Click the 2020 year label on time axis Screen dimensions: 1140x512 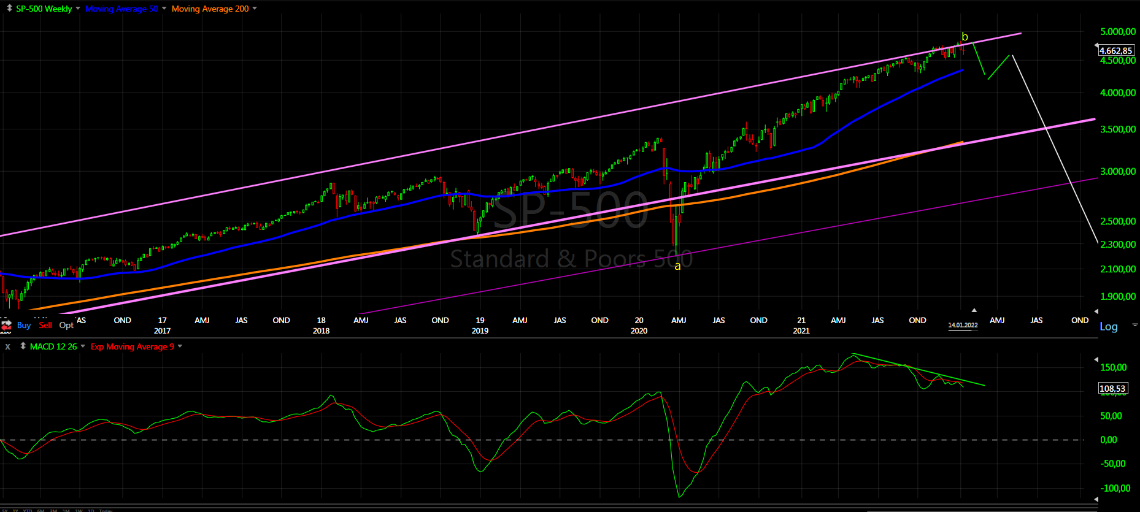(639, 331)
